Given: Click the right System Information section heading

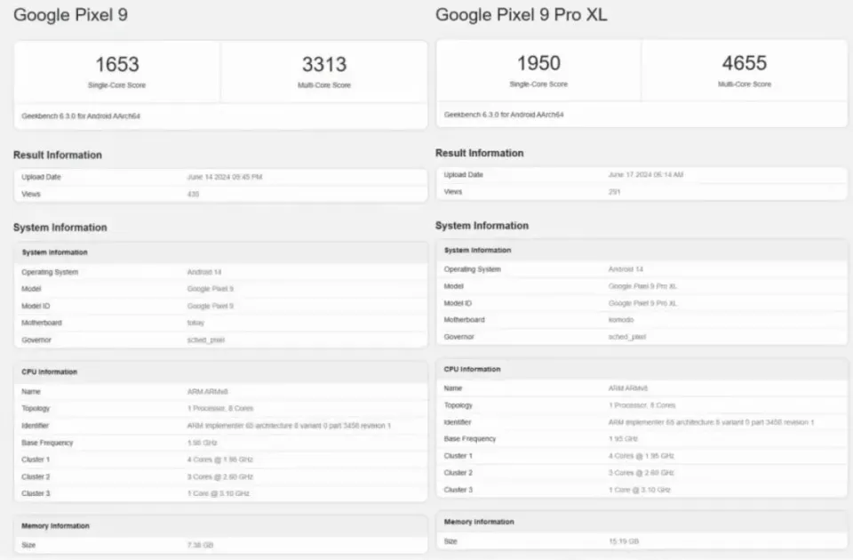Looking at the screenshot, I should [x=482, y=226].
